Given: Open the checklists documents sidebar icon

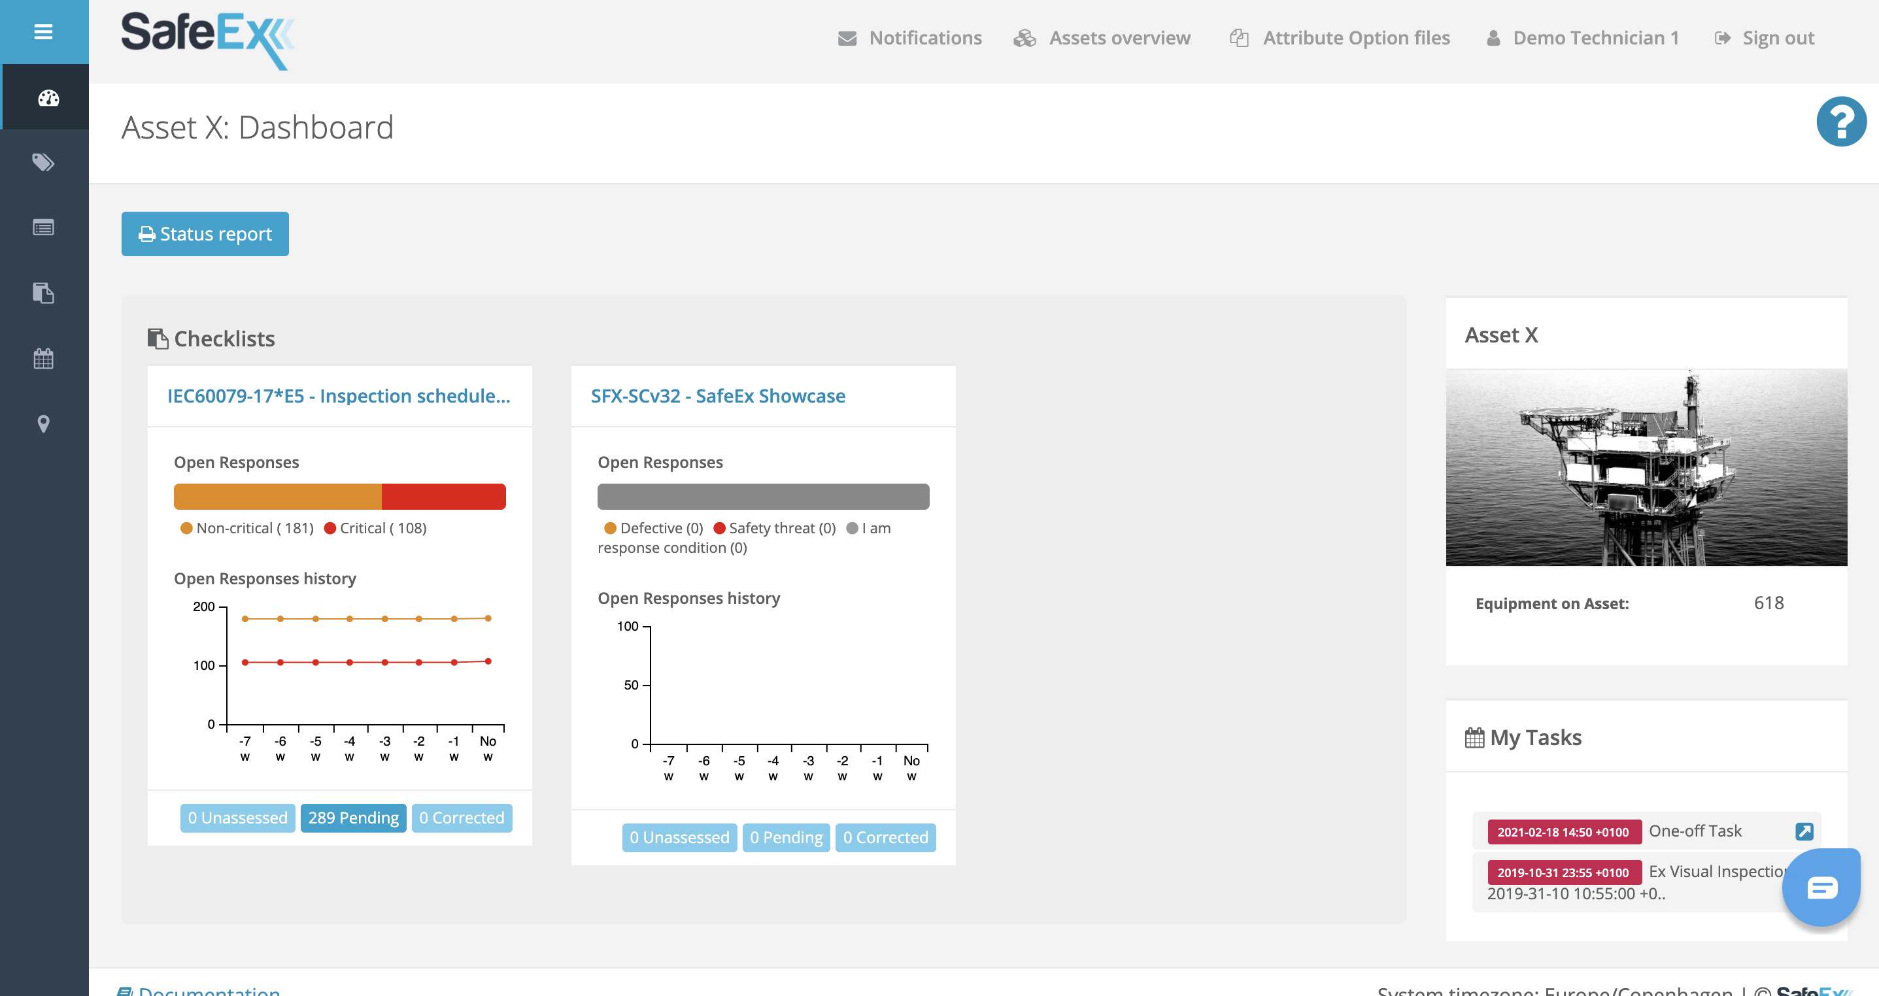Looking at the screenshot, I should tap(43, 293).
